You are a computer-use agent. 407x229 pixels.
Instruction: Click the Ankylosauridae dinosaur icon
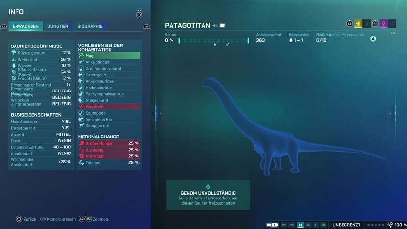81,81
